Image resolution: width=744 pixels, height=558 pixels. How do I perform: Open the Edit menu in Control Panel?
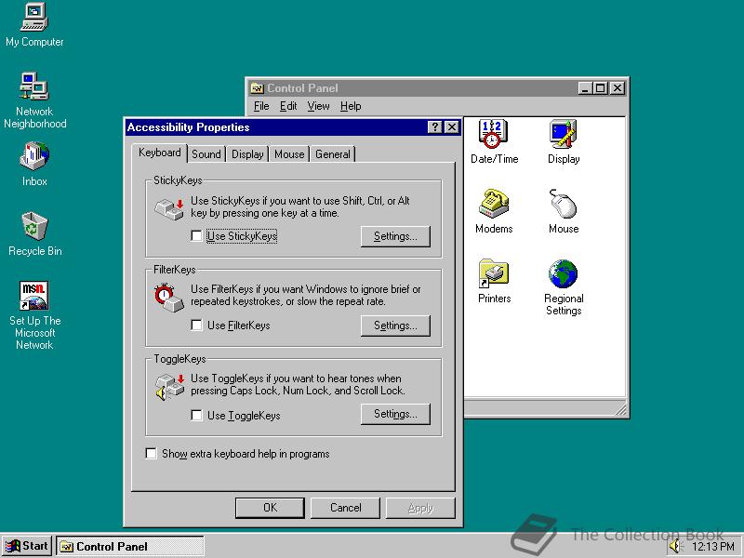(x=288, y=106)
